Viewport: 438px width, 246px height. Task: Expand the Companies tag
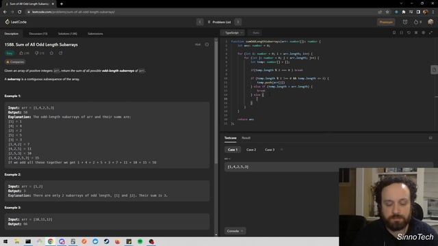[x=15, y=62]
